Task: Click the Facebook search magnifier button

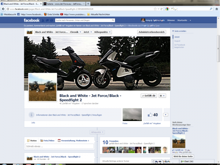Action: [x=113, y=20]
